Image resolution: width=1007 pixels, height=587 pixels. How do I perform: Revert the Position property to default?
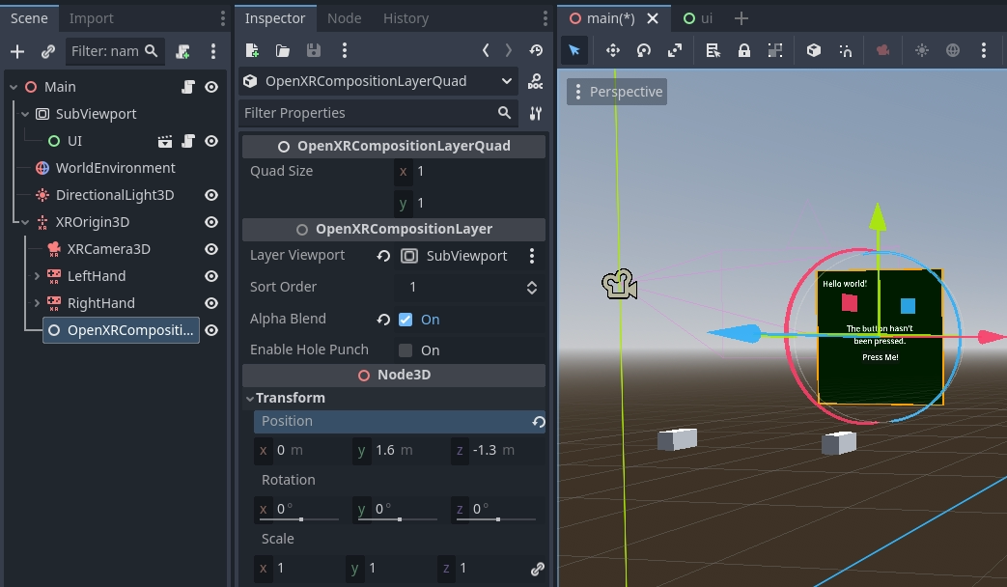538,421
